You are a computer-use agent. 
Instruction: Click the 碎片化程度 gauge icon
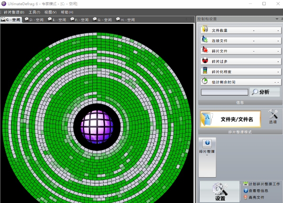205,71
